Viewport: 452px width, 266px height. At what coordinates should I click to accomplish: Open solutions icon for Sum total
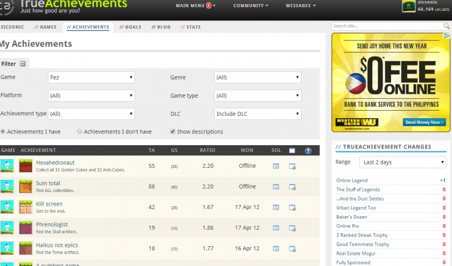tap(276, 187)
